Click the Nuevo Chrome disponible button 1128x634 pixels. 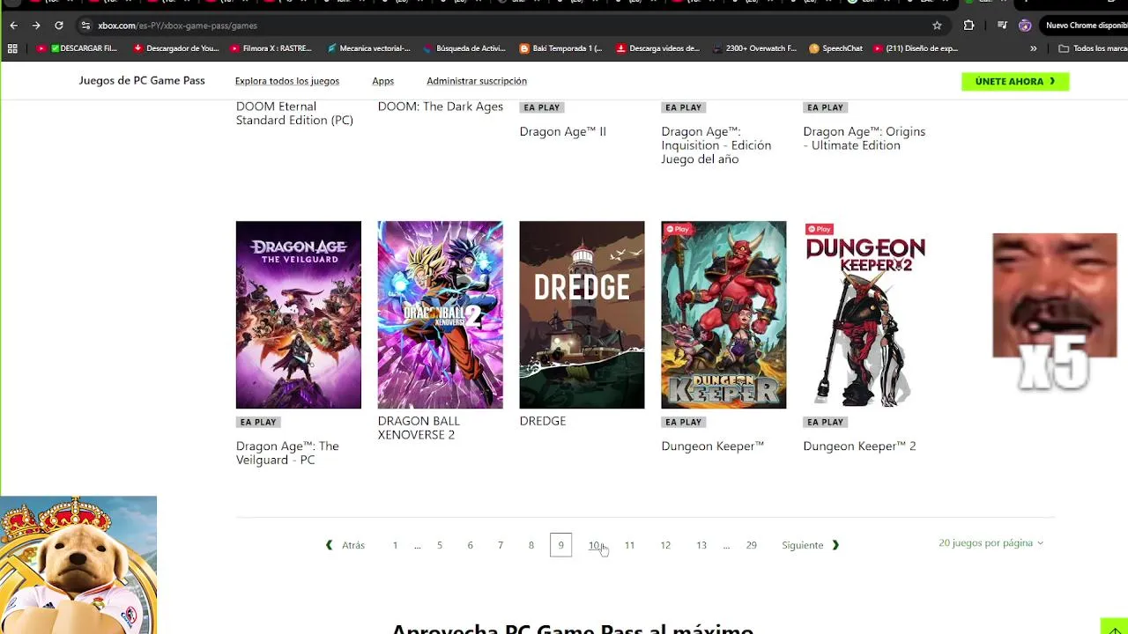1086,26
